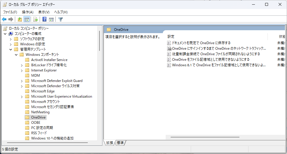Collapse the 管理用テンプレート node

click(10, 49)
